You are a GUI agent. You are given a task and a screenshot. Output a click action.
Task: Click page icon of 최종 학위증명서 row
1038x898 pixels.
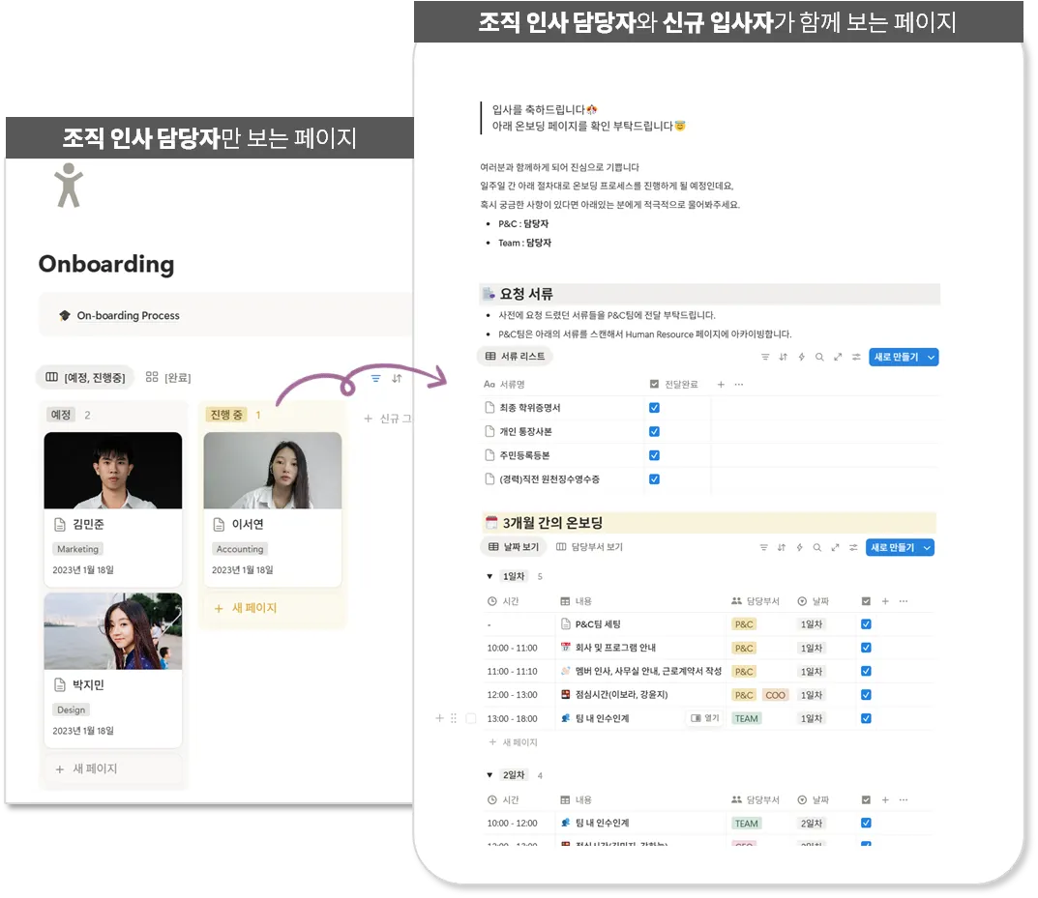tap(489, 408)
